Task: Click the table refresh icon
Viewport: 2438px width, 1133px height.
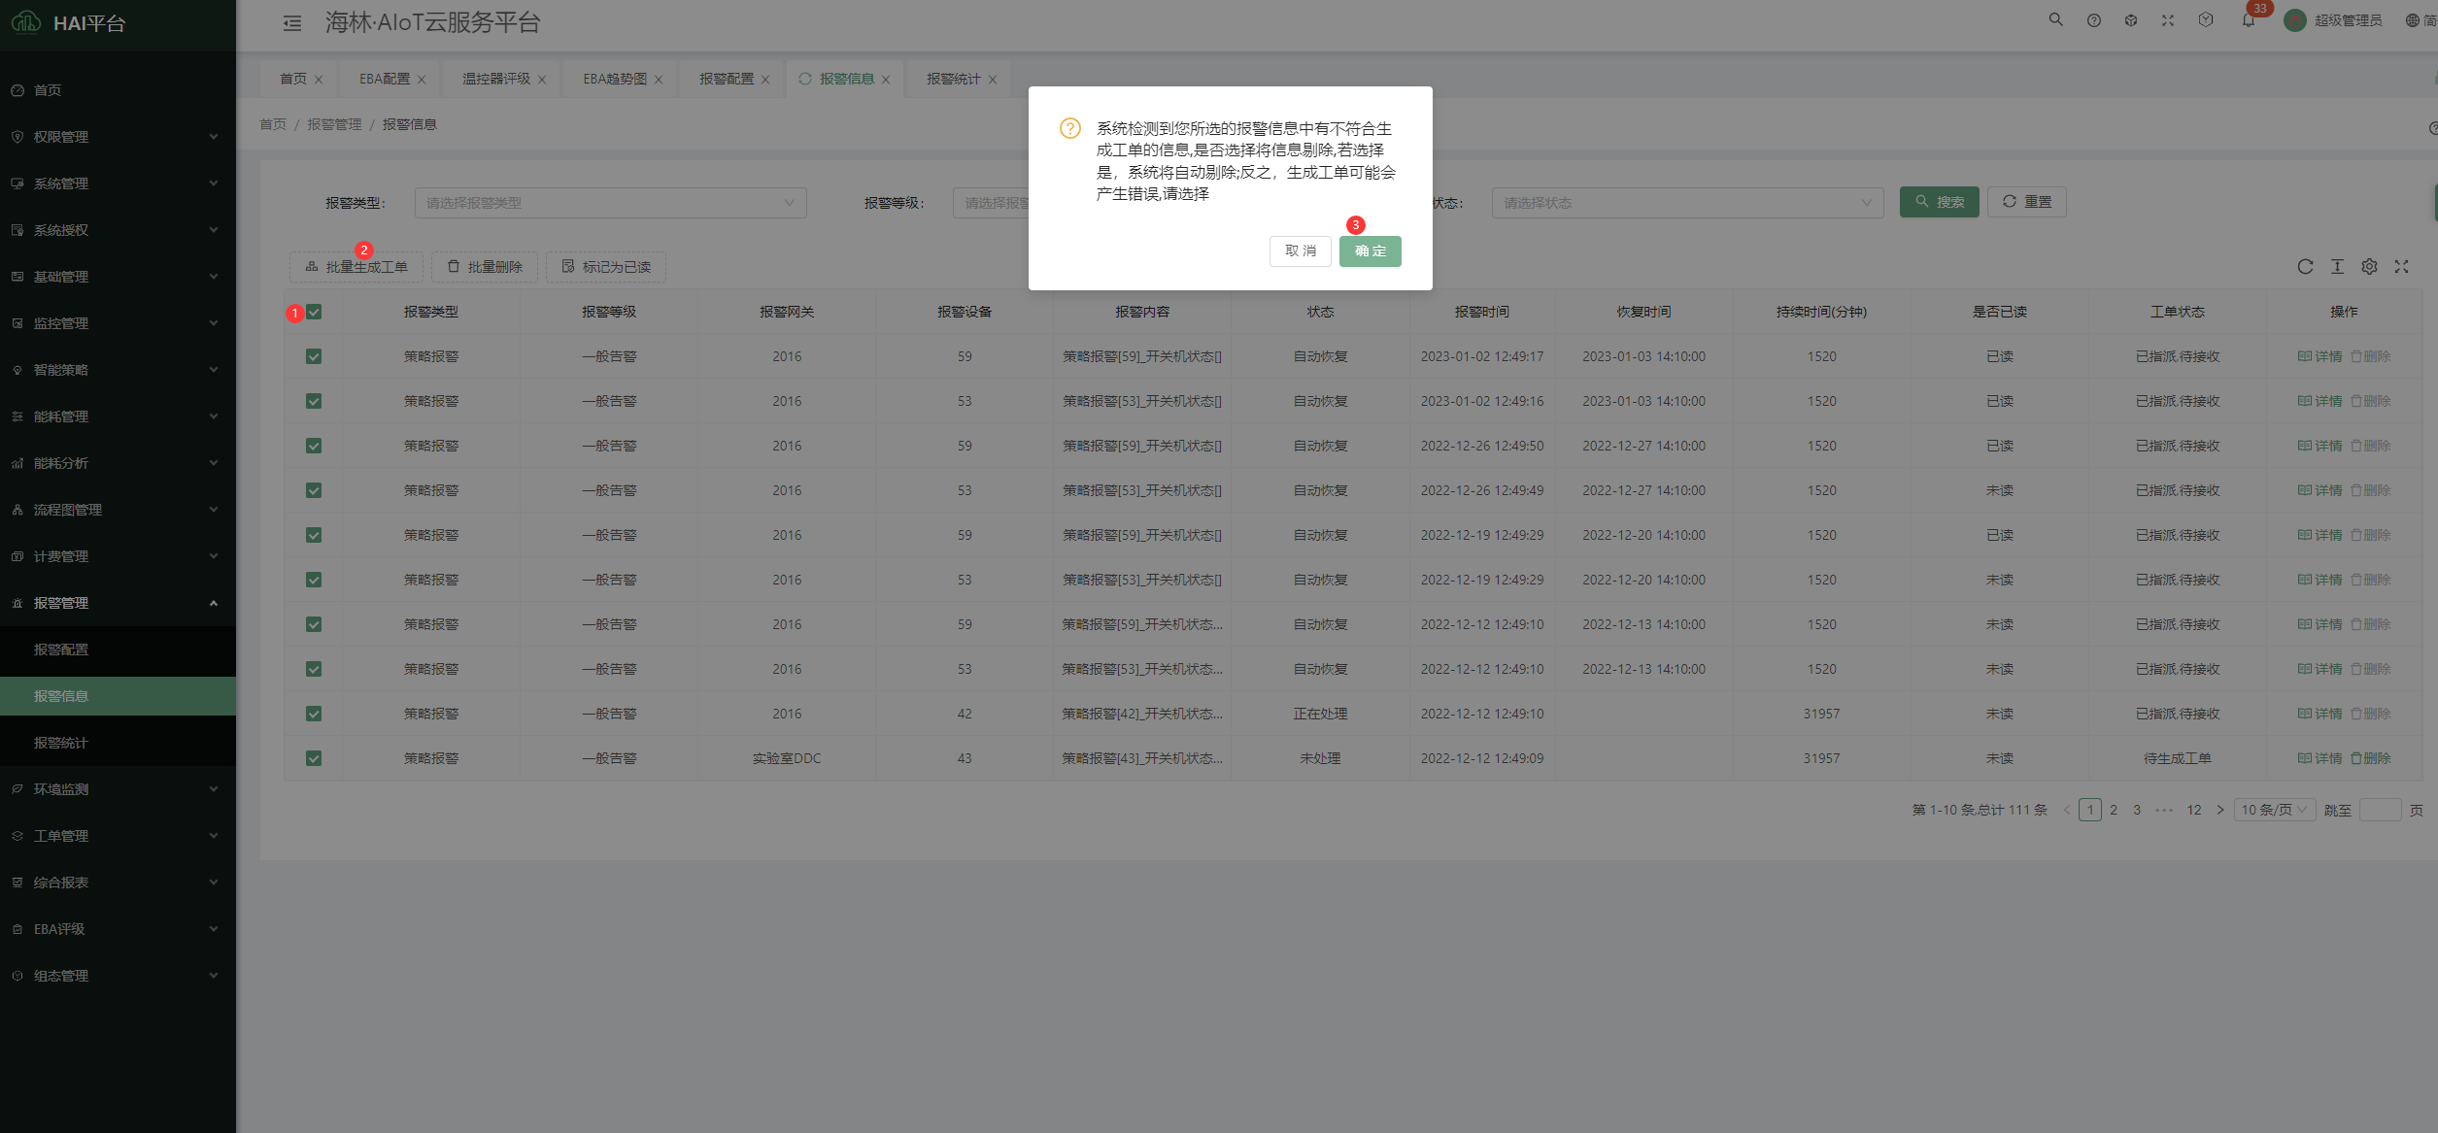Action: point(2305,267)
